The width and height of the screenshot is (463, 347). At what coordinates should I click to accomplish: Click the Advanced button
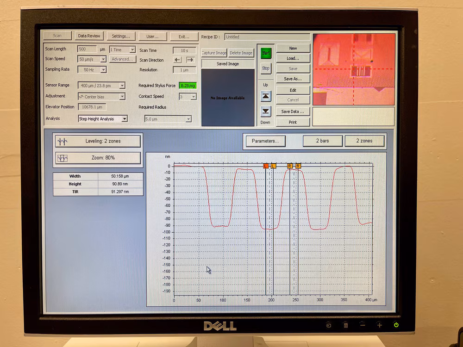[122, 59]
